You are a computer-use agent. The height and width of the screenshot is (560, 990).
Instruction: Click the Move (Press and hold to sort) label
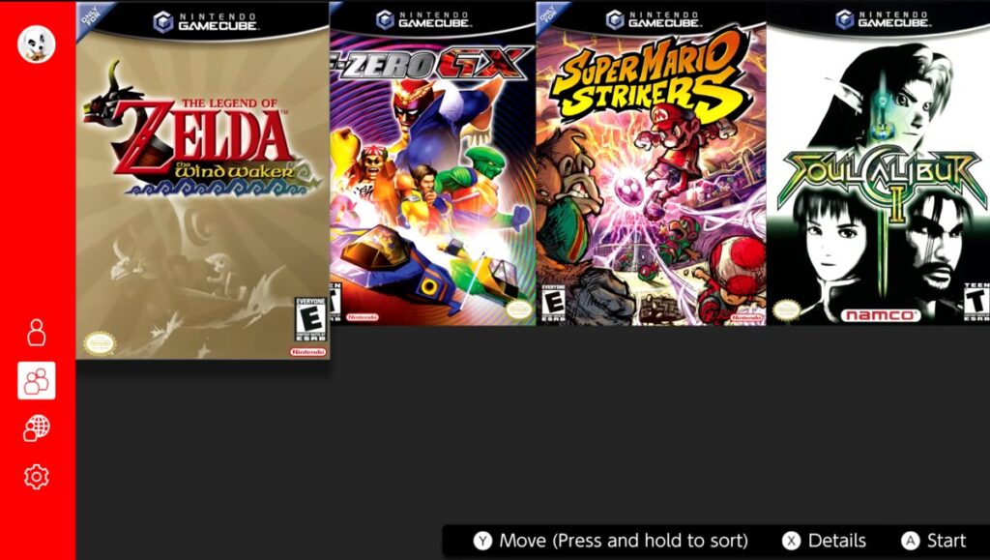pyautogui.click(x=624, y=541)
